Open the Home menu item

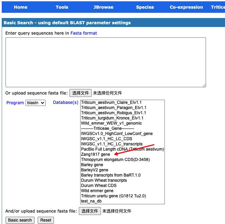pos(20,7)
